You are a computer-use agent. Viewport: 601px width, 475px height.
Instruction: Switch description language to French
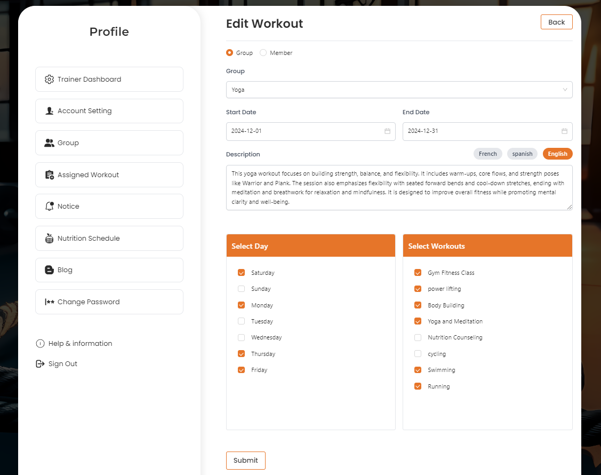point(487,154)
